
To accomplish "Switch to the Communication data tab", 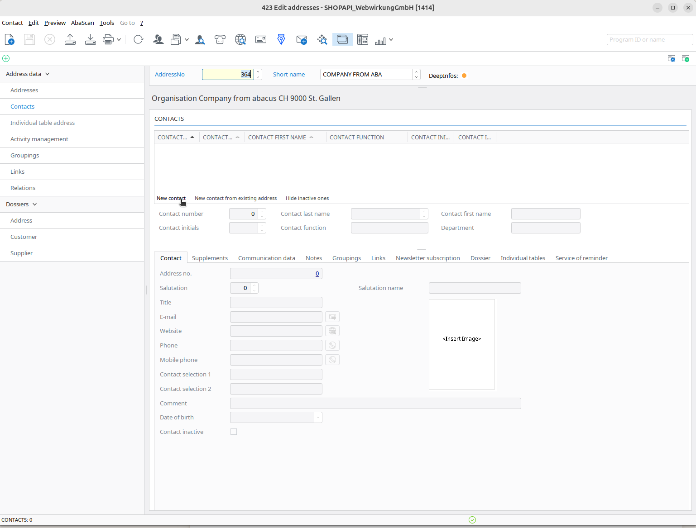I will [266, 258].
